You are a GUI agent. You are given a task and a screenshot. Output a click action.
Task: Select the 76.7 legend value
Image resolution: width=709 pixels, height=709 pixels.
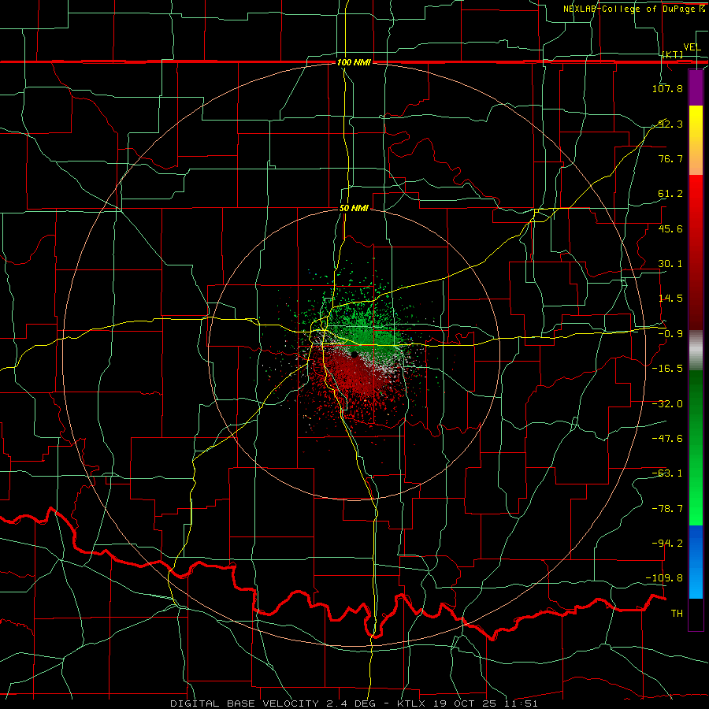tap(670, 158)
